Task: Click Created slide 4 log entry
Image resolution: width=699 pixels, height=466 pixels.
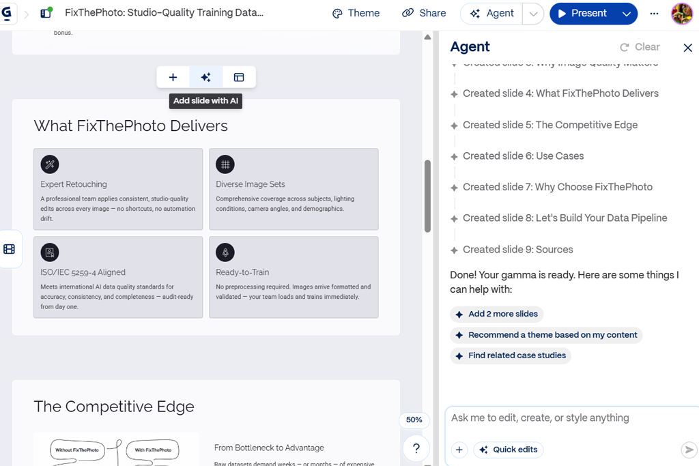Action: click(x=560, y=93)
